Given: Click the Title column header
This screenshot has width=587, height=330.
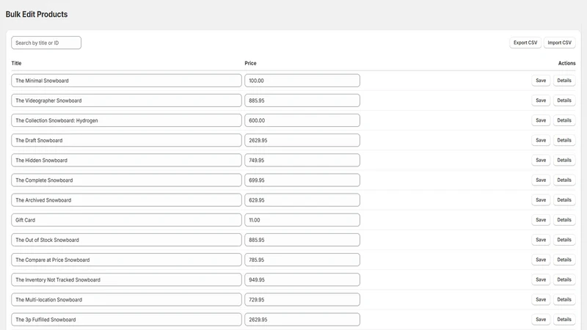Looking at the screenshot, I should point(16,63).
